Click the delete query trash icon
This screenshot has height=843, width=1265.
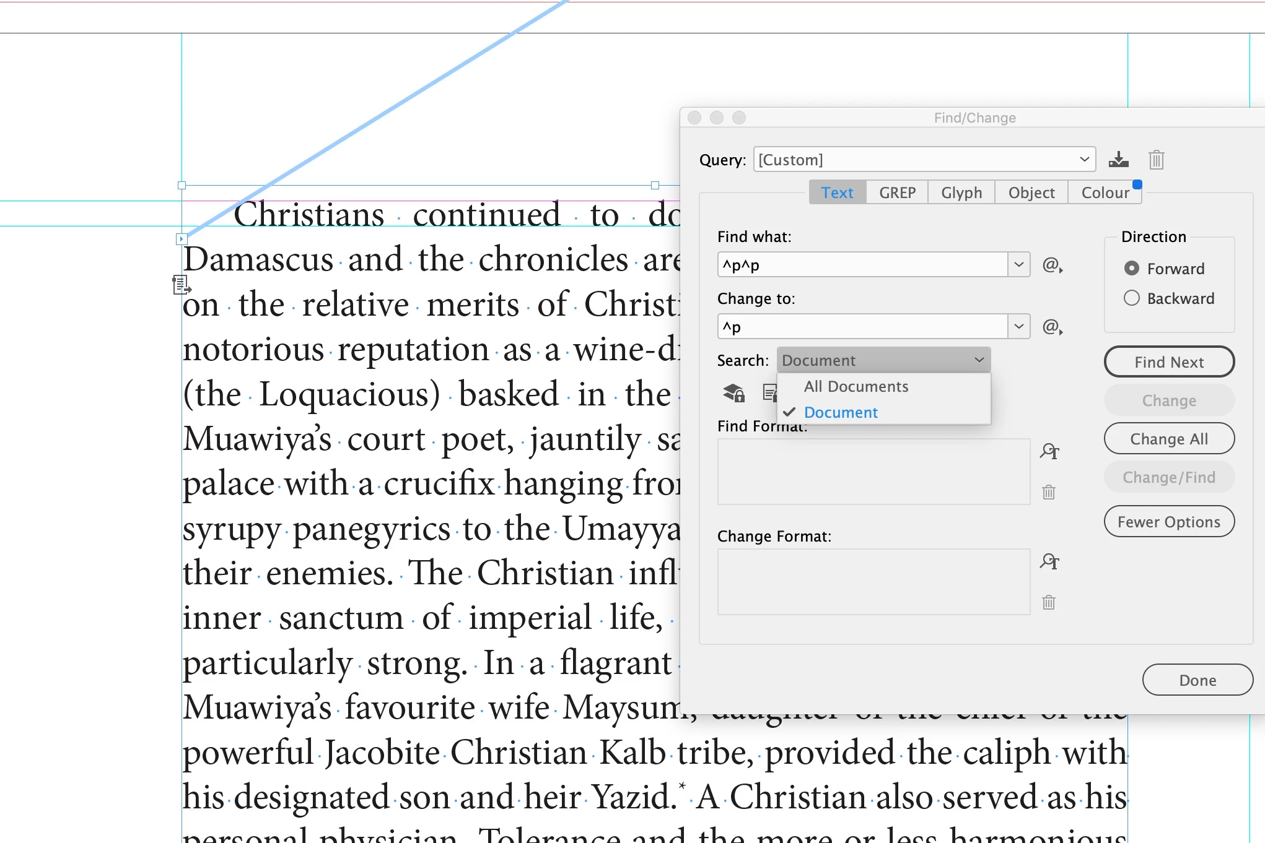[1156, 160]
